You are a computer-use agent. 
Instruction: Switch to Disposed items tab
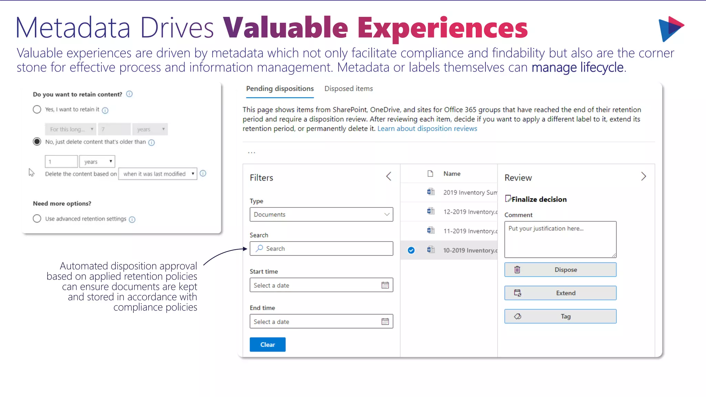(349, 89)
